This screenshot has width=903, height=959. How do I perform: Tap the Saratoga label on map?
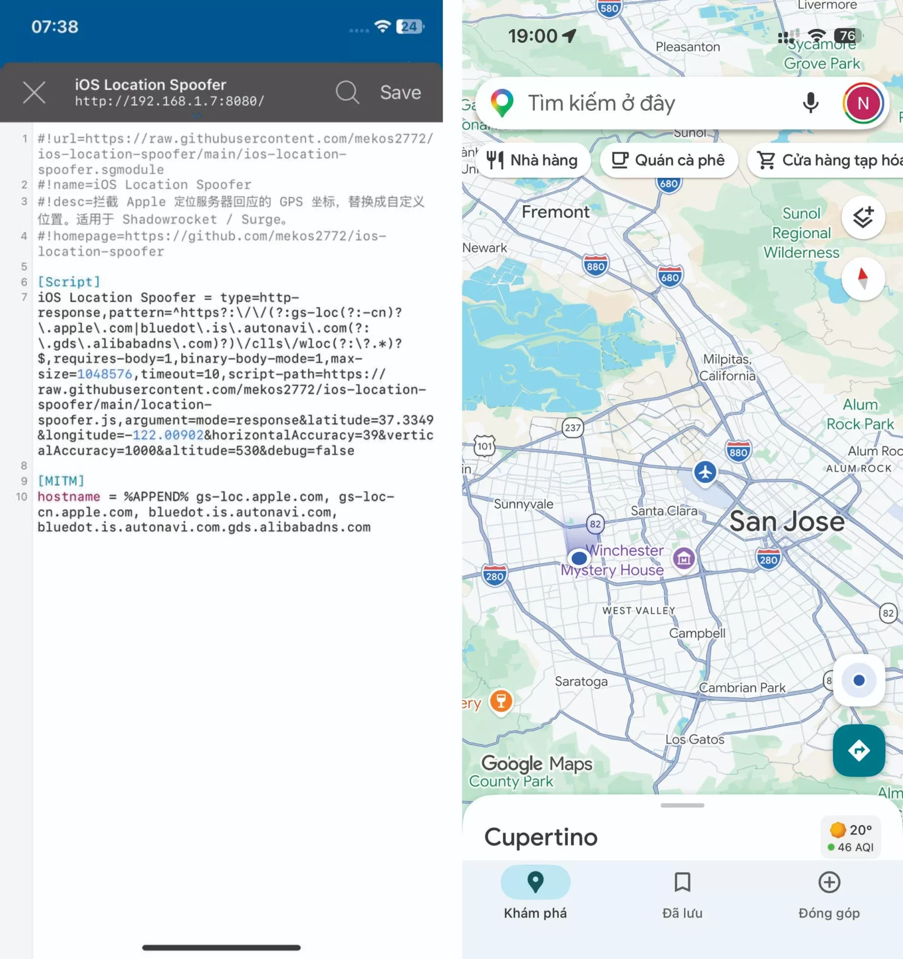581,681
